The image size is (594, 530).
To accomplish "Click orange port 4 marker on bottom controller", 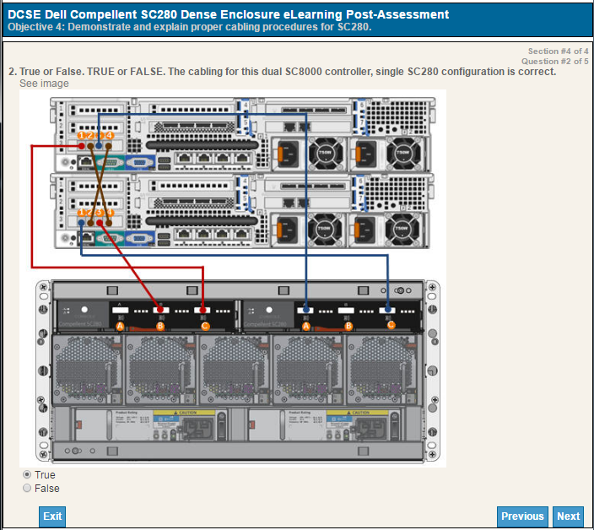I will (109, 212).
